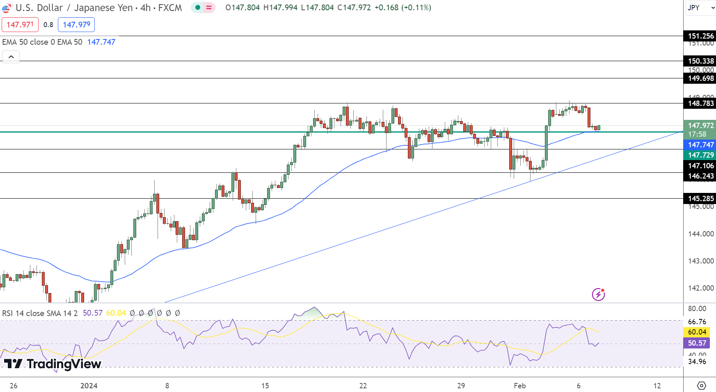This screenshot has width=716, height=392.
Task: Click the 22 date marker on time axis
Action: pyautogui.click(x=363, y=386)
